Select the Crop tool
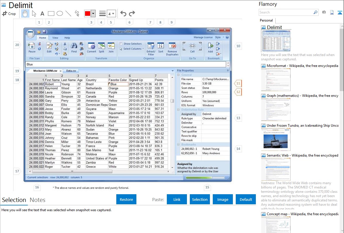The width and height of the screenshot is (344, 233). tap(9, 14)
